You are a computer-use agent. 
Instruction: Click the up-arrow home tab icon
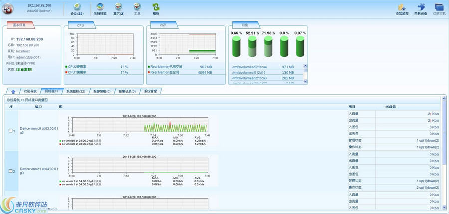coord(13,91)
